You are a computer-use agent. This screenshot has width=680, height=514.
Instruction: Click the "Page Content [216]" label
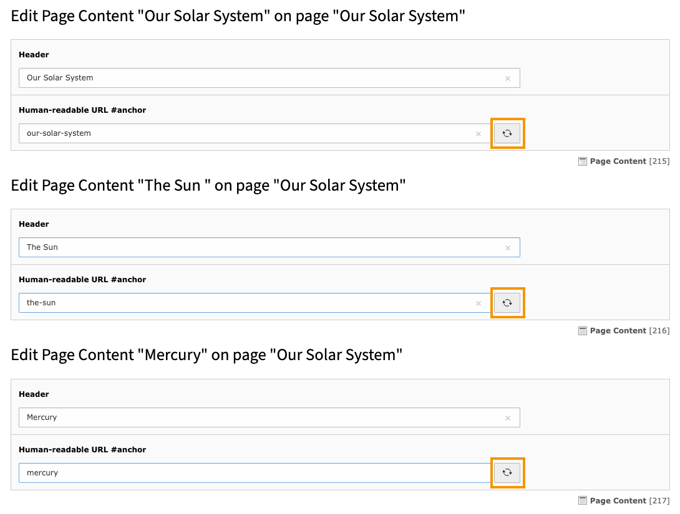click(629, 330)
